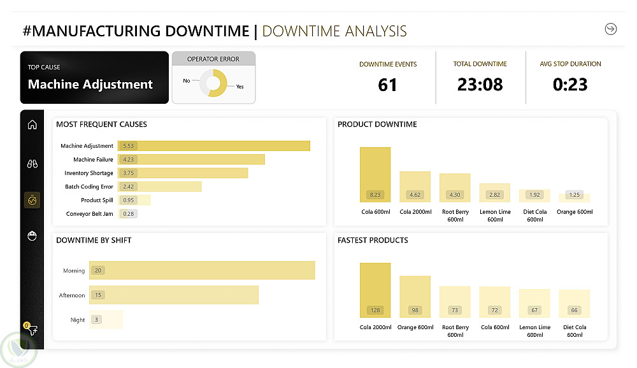Image resolution: width=637 pixels, height=368 pixels.
Task: Select the Machine Failure bar
Action: pyautogui.click(x=191, y=159)
